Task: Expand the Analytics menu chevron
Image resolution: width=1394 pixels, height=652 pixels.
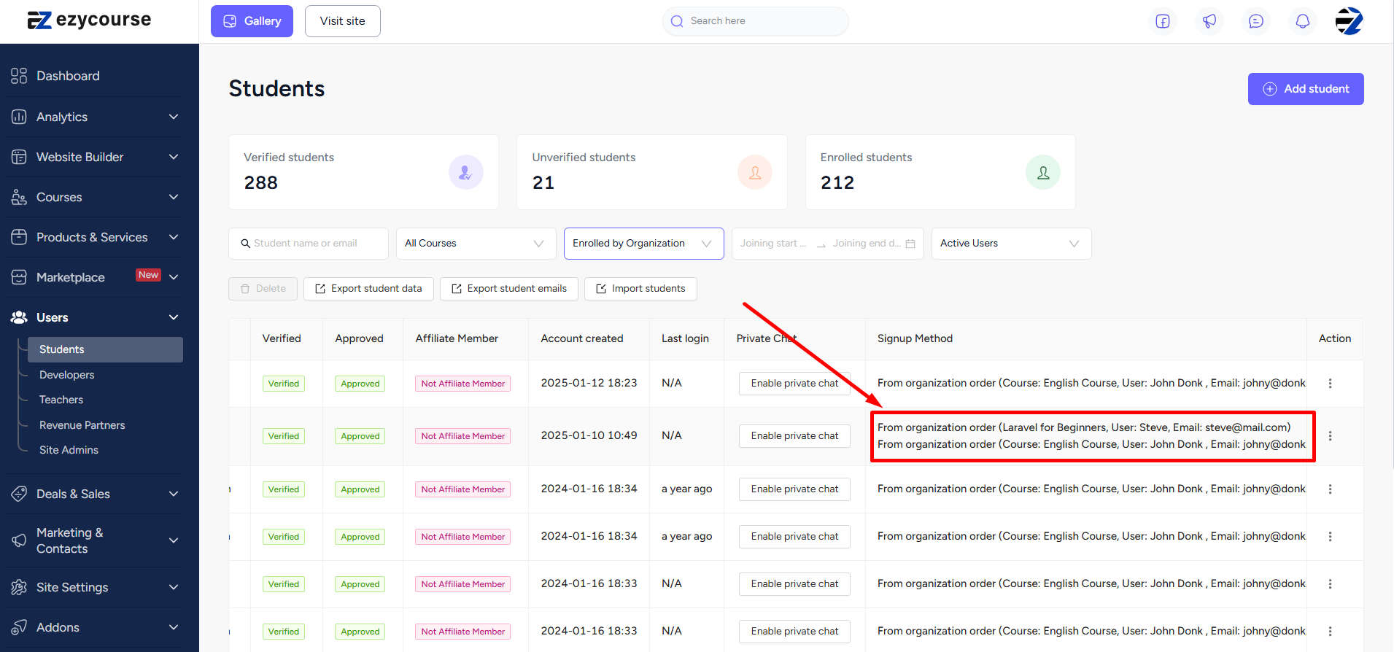Action: pos(174,117)
